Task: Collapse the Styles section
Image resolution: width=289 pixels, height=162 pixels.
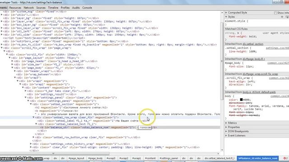Action: pyautogui.click(x=226, y=17)
